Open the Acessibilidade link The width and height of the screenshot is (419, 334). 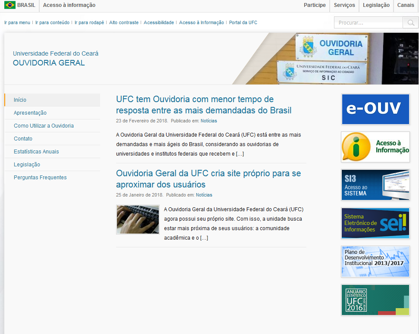159,22
